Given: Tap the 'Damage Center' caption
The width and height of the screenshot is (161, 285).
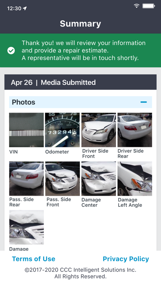Looking at the screenshot, I should [91, 202].
